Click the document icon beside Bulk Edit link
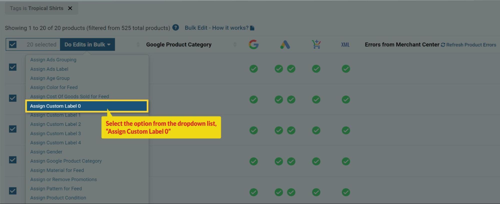The image size is (500, 204). coord(252,28)
